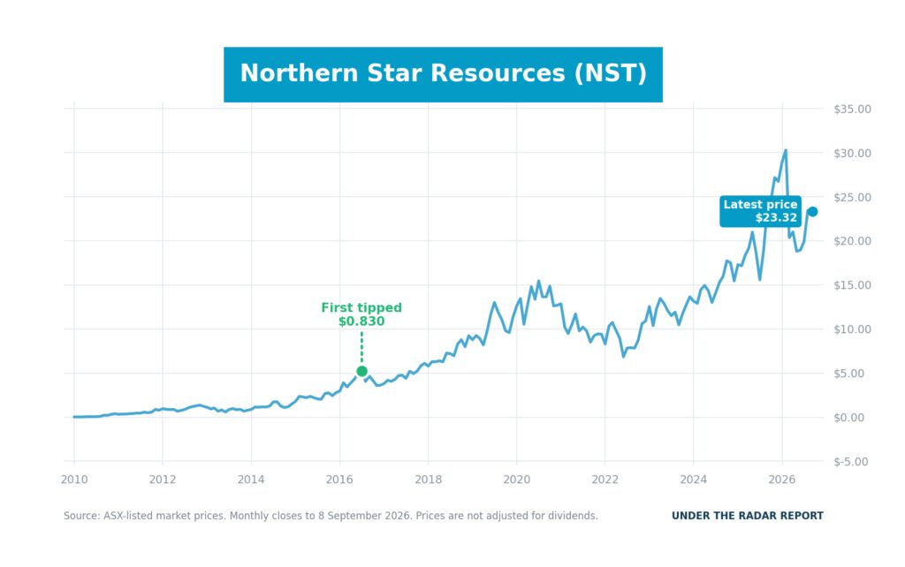Click the $-5.00 y-axis label
Viewport: 905px width, 567px height.
[851, 461]
